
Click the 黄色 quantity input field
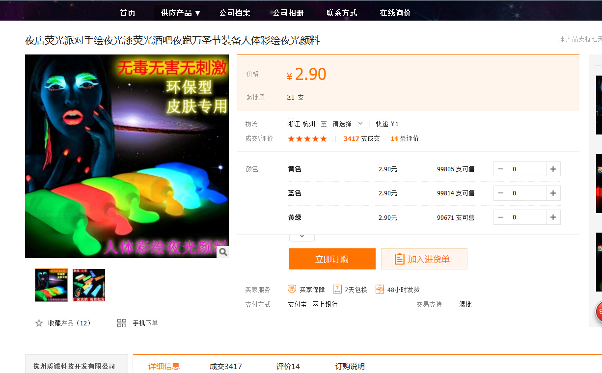(527, 169)
